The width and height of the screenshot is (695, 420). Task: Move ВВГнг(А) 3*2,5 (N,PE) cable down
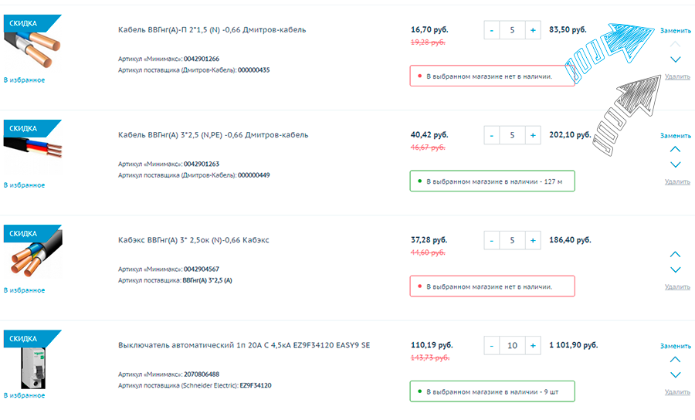pyautogui.click(x=675, y=164)
